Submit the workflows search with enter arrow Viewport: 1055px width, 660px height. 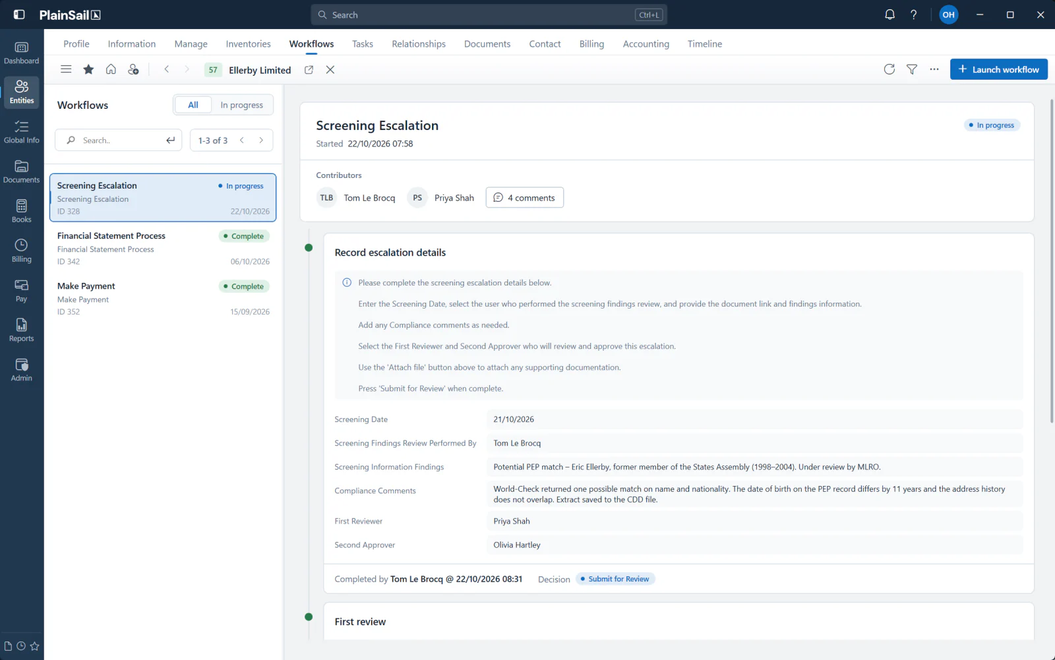pyautogui.click(x=171, y=140)
